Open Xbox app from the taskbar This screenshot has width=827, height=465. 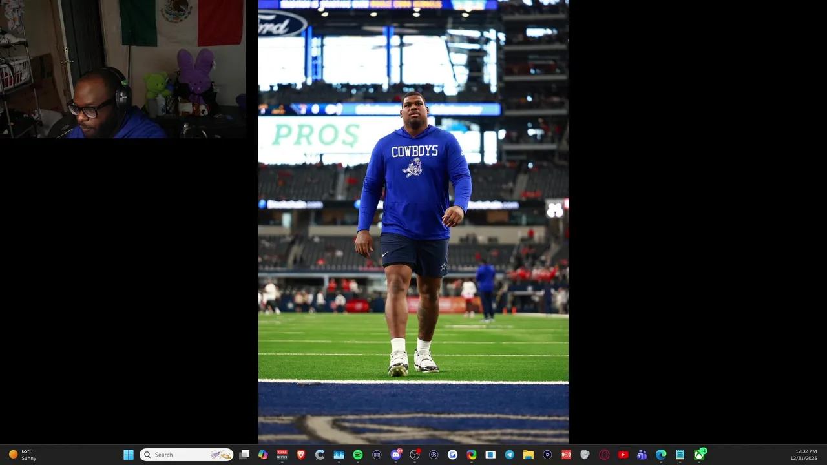[699, 455]
